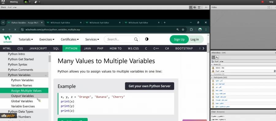Click the w3schools.com URL address field
Image resolution: width=276 pixels, height=121 pixels.
53,29
